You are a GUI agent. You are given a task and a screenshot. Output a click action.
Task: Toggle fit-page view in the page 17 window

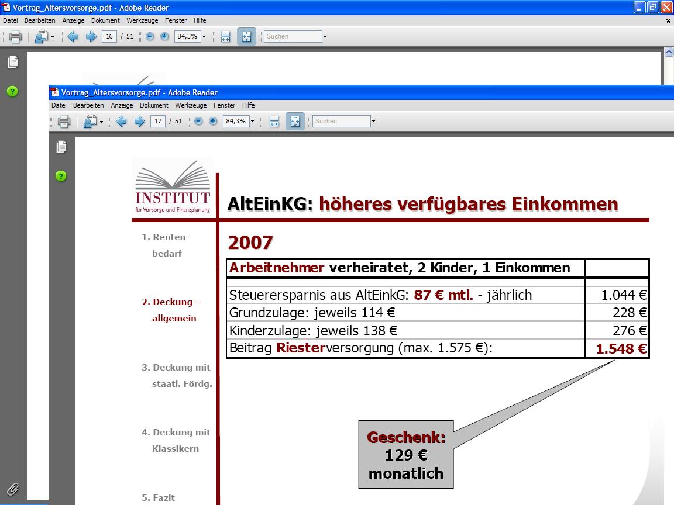295,122
